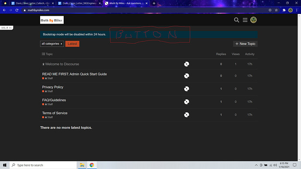Click the site lock icon in address bar
This screenshot has width=301, height=169.
coord(24,10)
